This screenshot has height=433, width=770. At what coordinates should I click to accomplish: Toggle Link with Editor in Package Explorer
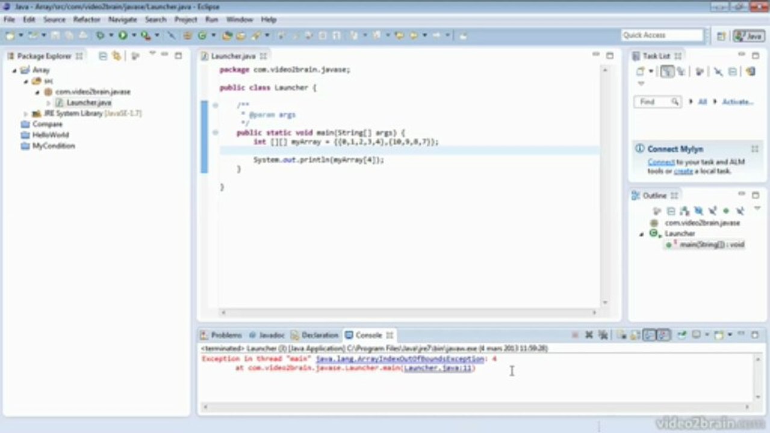click(x=116, y=56)
